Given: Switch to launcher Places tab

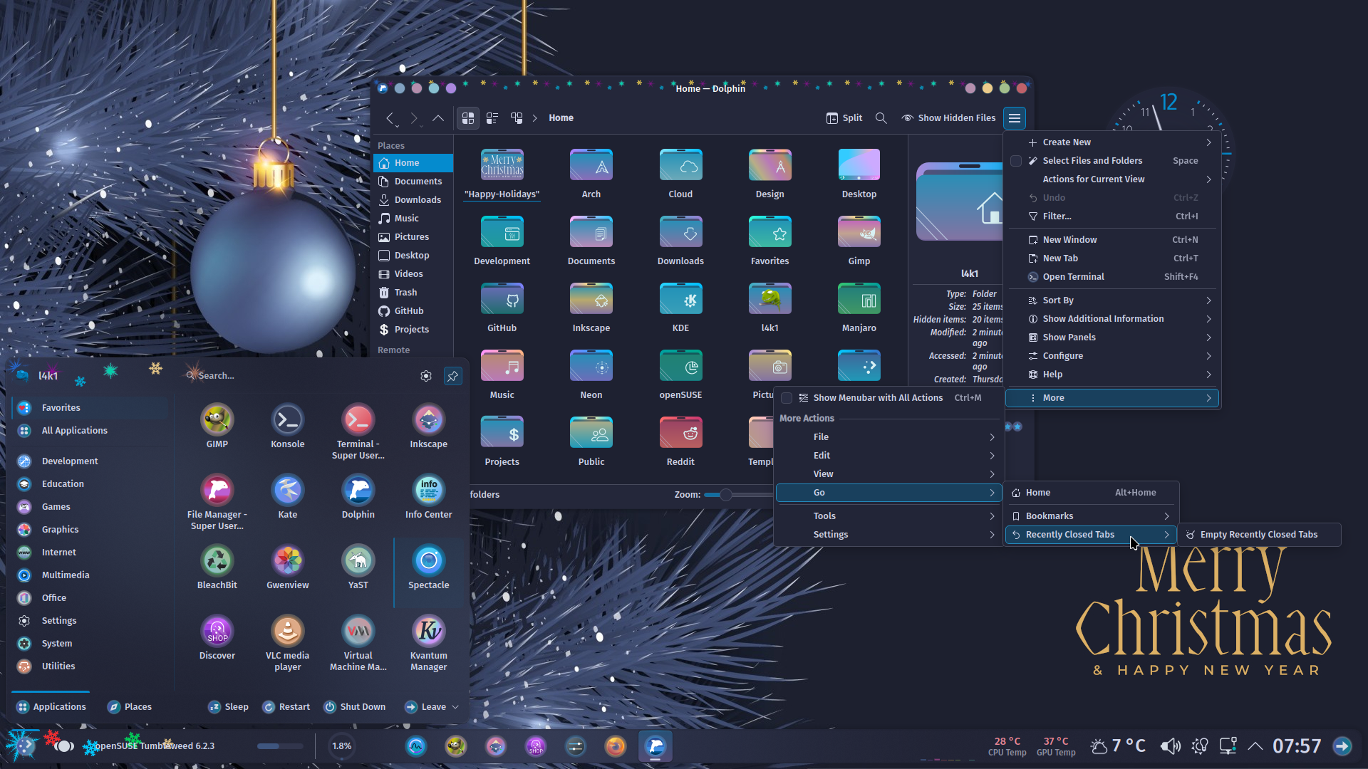Looking at the screenshot, I should 130,707.
